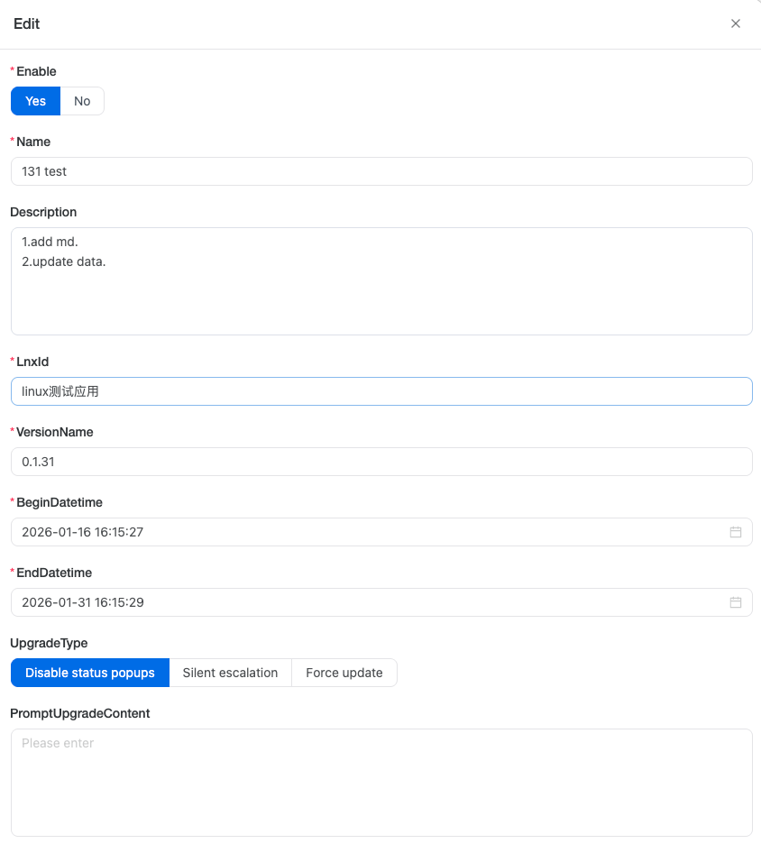
Task: Pick the Force update option
Action: [x=344, y=673]
